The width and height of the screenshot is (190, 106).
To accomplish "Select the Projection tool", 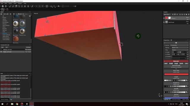I will pos(16,6).
